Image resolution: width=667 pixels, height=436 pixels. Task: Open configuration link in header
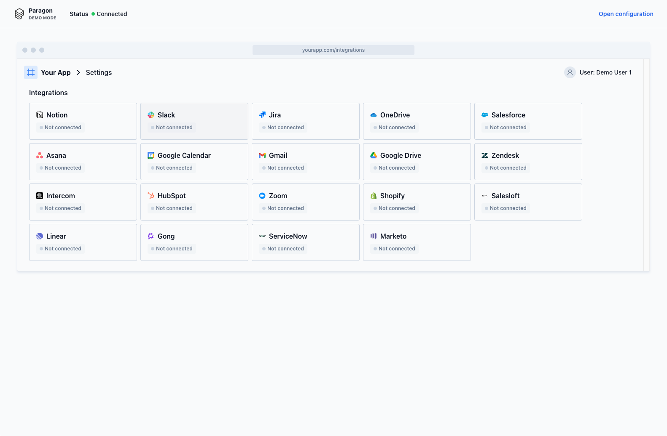coord(626,14)
